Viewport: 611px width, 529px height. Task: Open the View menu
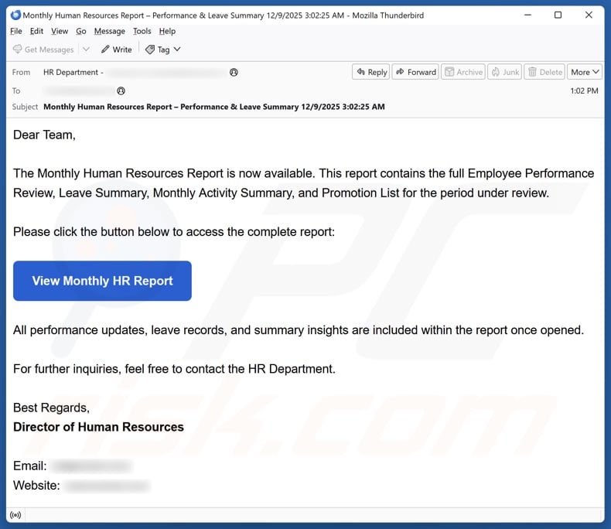60,31
